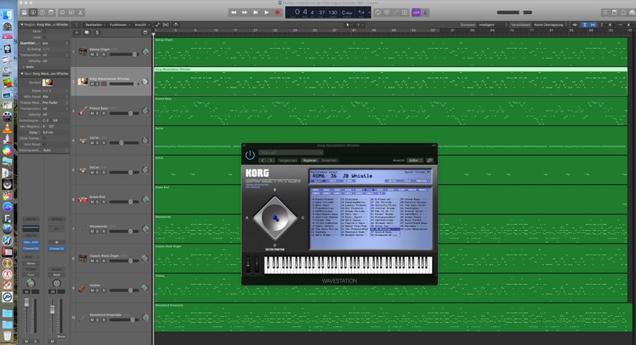Collapse the Spur Korg Wavestation section
Viewport: 636px width, 345px height.
(22, 73)
